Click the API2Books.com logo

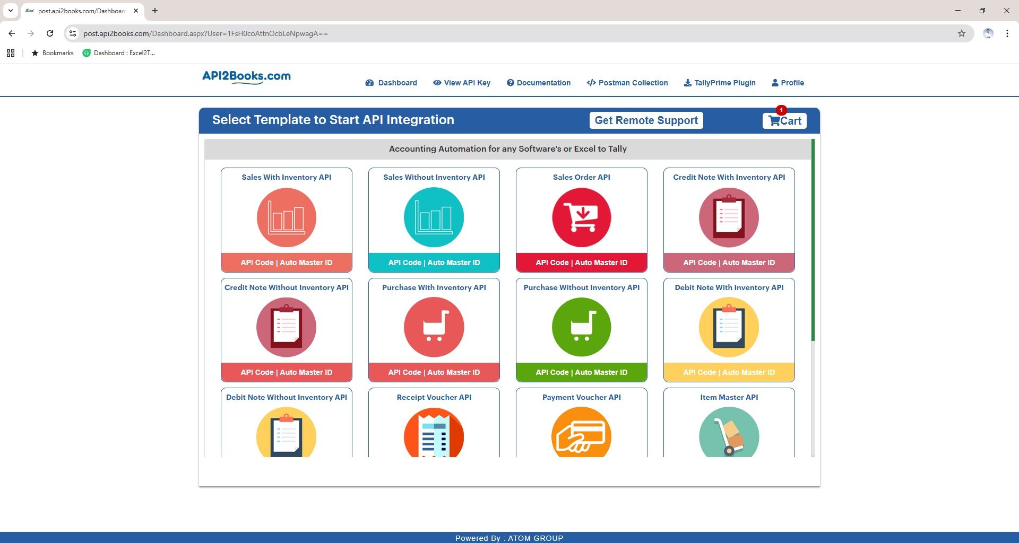(x=246, y=77)
